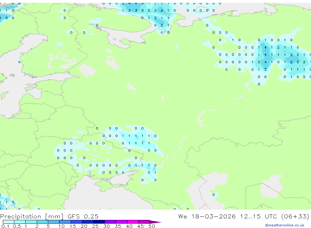Pick the 25–30 mm navy legend swatch
The width and height of the screenshot is (311, 228).
click(x=99, y=222)
